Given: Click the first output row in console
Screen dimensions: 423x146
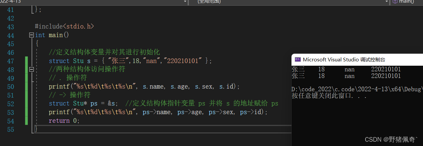Looking at the screenshot, I should point(346,70).
